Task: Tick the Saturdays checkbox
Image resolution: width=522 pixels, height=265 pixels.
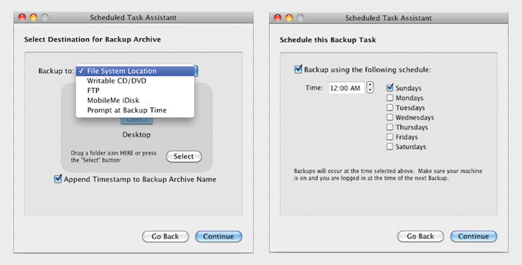Action: pyautogui.click(x=390, y=147)
